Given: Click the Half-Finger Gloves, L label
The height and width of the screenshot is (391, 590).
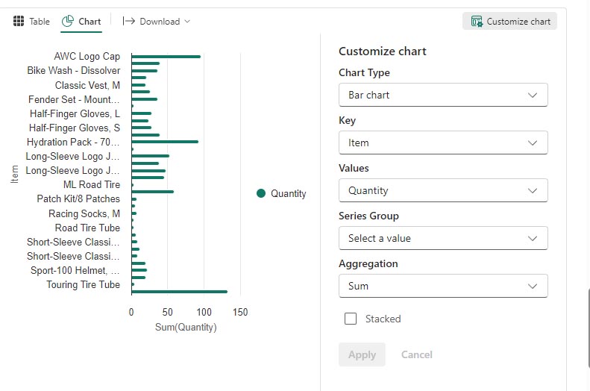Looking at the screenshot, I should pos(75,113).
